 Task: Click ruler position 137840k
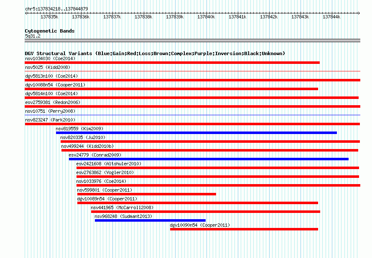coord(206,17)
